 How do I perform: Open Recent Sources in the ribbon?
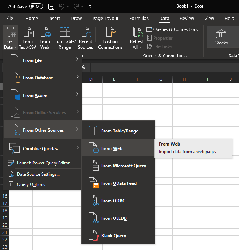85,37
